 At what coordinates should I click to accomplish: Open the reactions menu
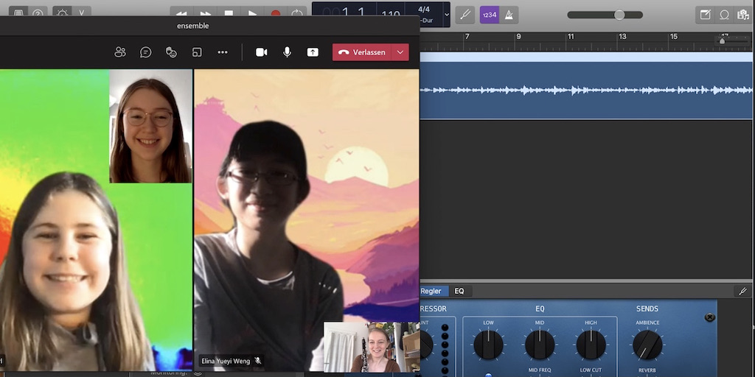pyautogui.click(x=171, y=52)
